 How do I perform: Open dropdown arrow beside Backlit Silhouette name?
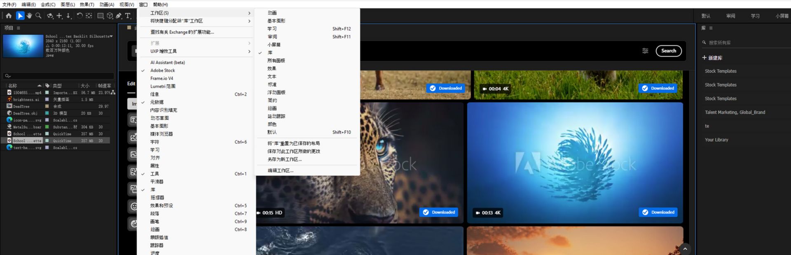pyautogui.click(x=111, y=36)
